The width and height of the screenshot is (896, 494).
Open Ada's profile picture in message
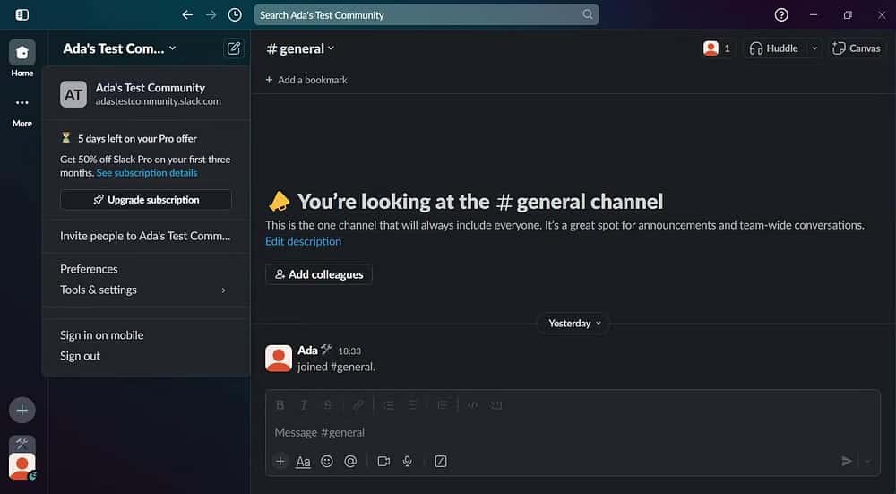tap(279, 359)
